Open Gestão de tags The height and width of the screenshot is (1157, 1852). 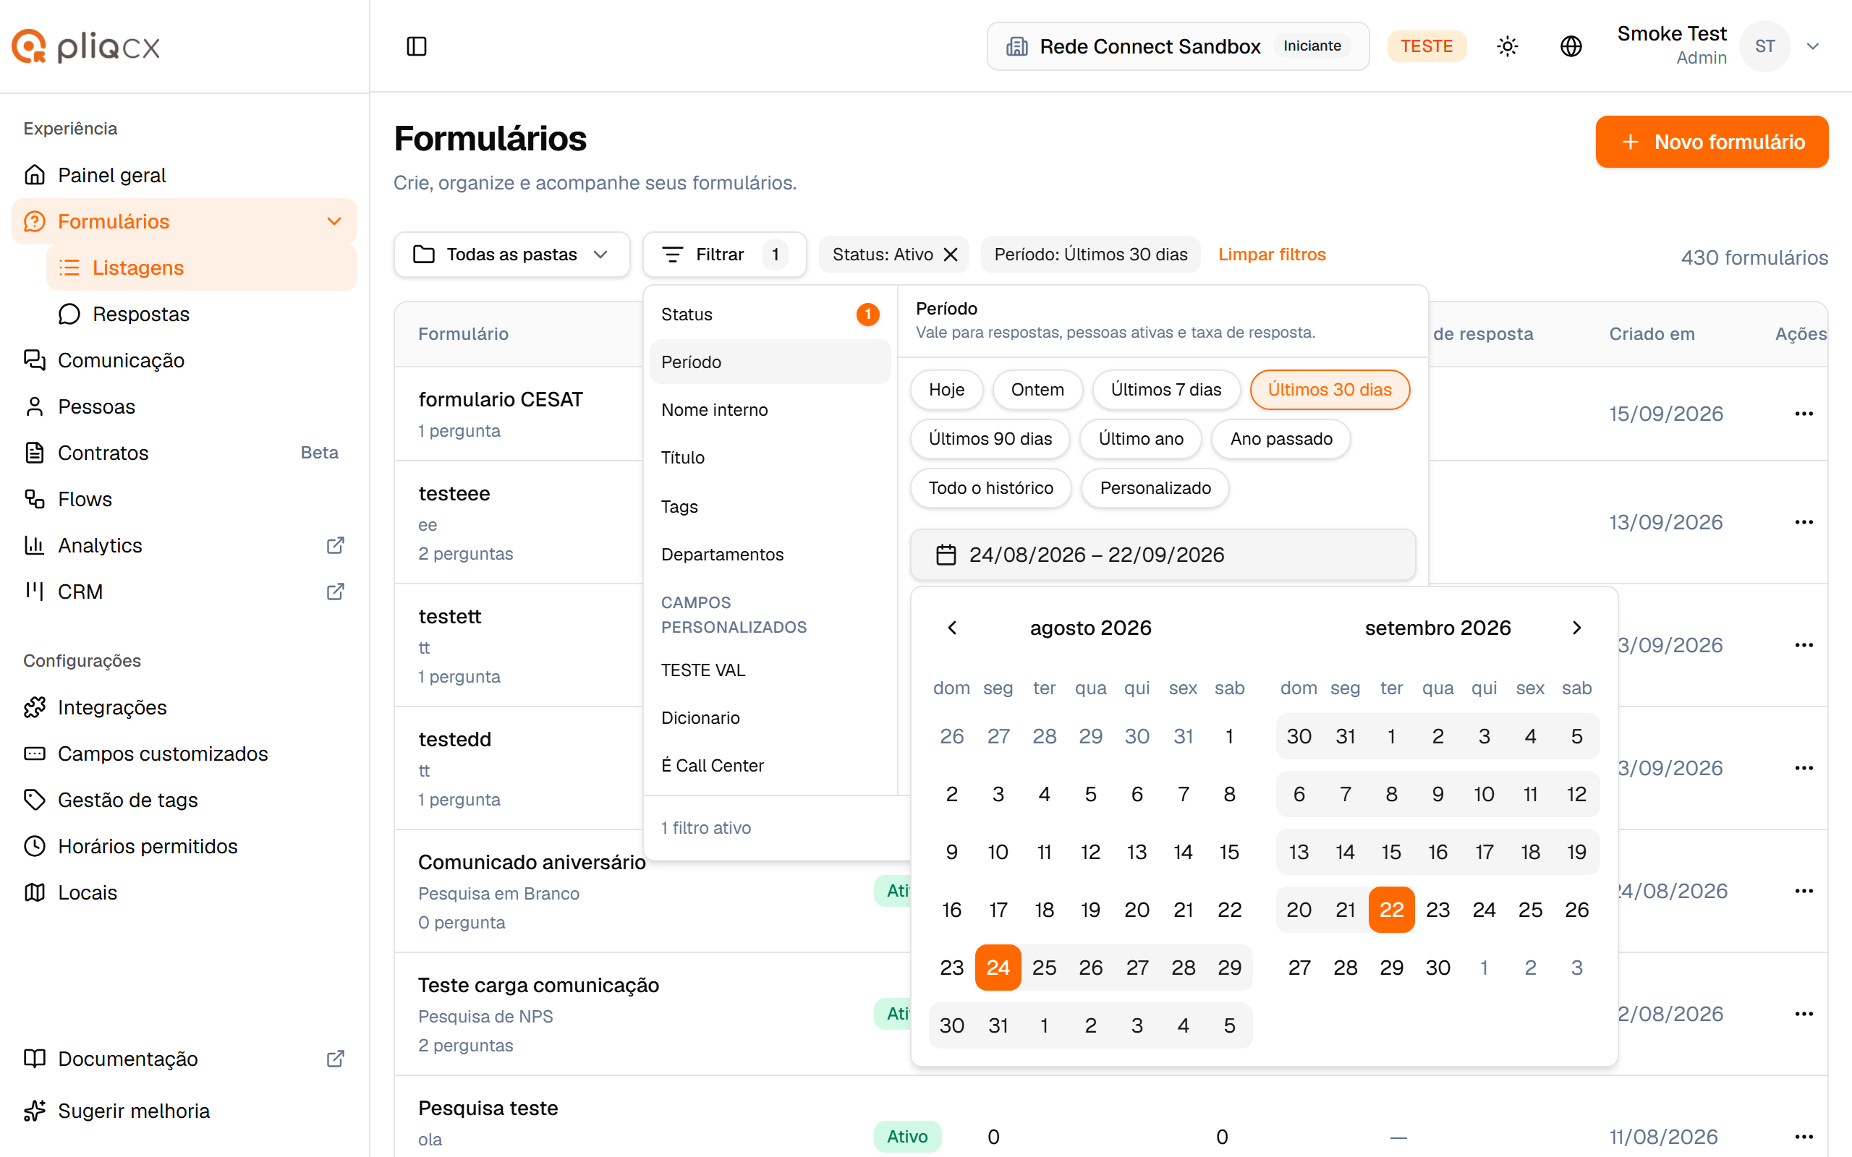click(x=184, y=800)
